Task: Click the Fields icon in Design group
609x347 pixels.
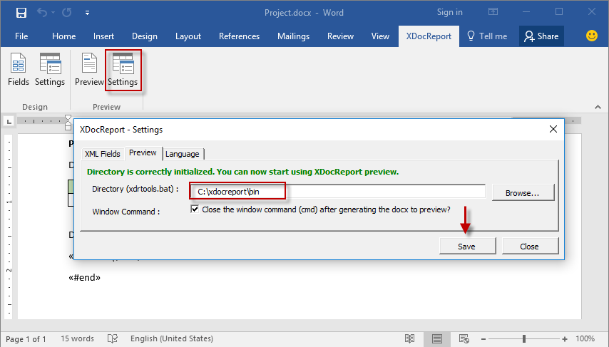Action: click(x=19, y=70)
